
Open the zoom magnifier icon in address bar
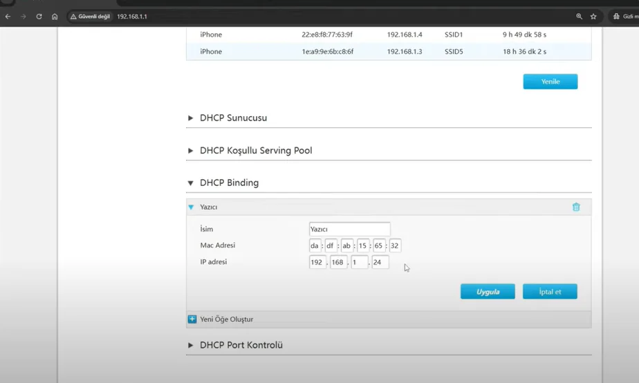[x=579, y=16]
